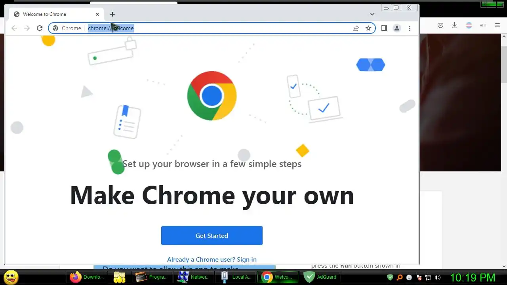Open Firefox downloads arrow icon
The height and width of the screenshot is (285, 507).
point(455,25)
